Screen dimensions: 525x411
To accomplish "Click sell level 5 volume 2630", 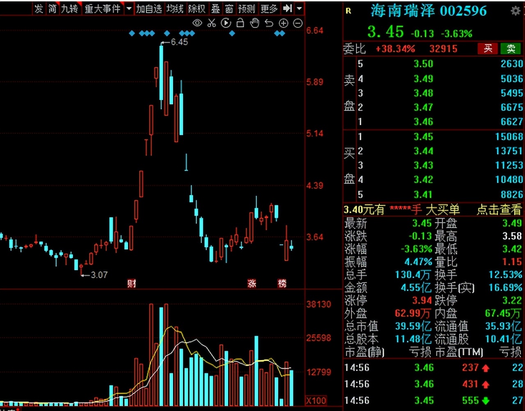I will [x=512, y=64].
